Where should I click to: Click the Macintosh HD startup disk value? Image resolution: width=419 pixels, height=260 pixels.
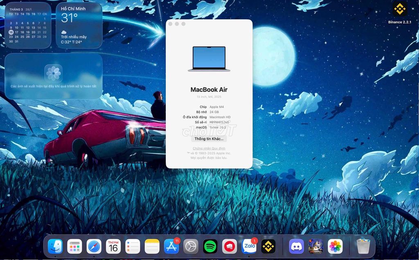coord(220,117)
